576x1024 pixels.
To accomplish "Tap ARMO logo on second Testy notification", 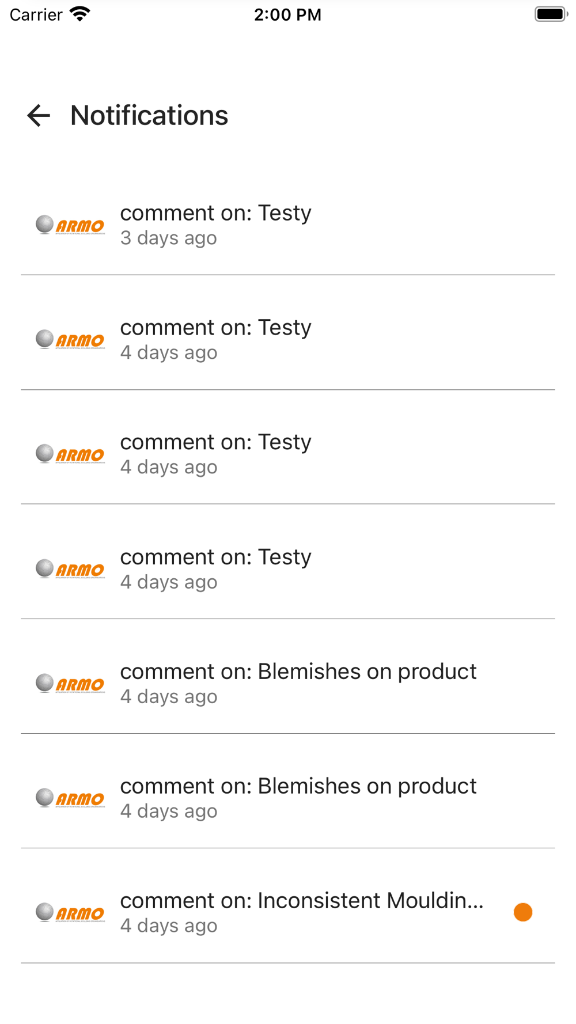I will coord(70,339).
